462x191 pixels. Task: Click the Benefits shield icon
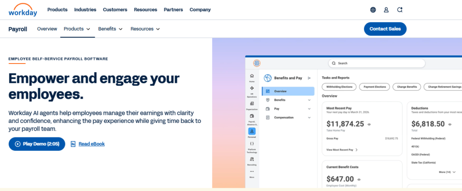268,100
